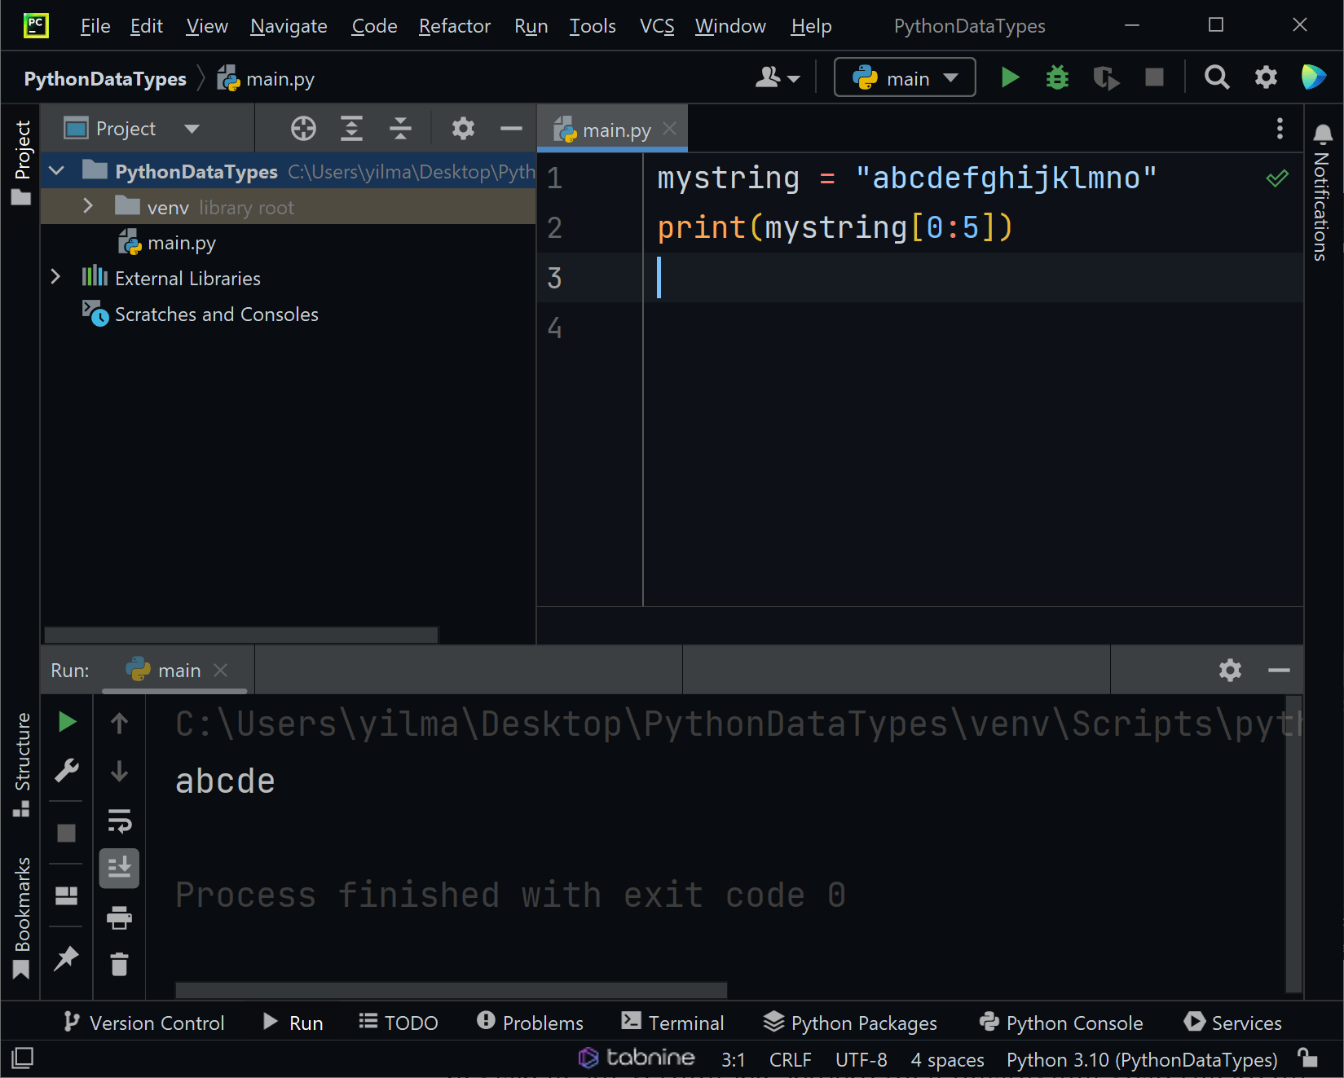The width and height of the screenshot is (1344, 1078).
Task: Open the VCS menu
Action: (657, 26)
